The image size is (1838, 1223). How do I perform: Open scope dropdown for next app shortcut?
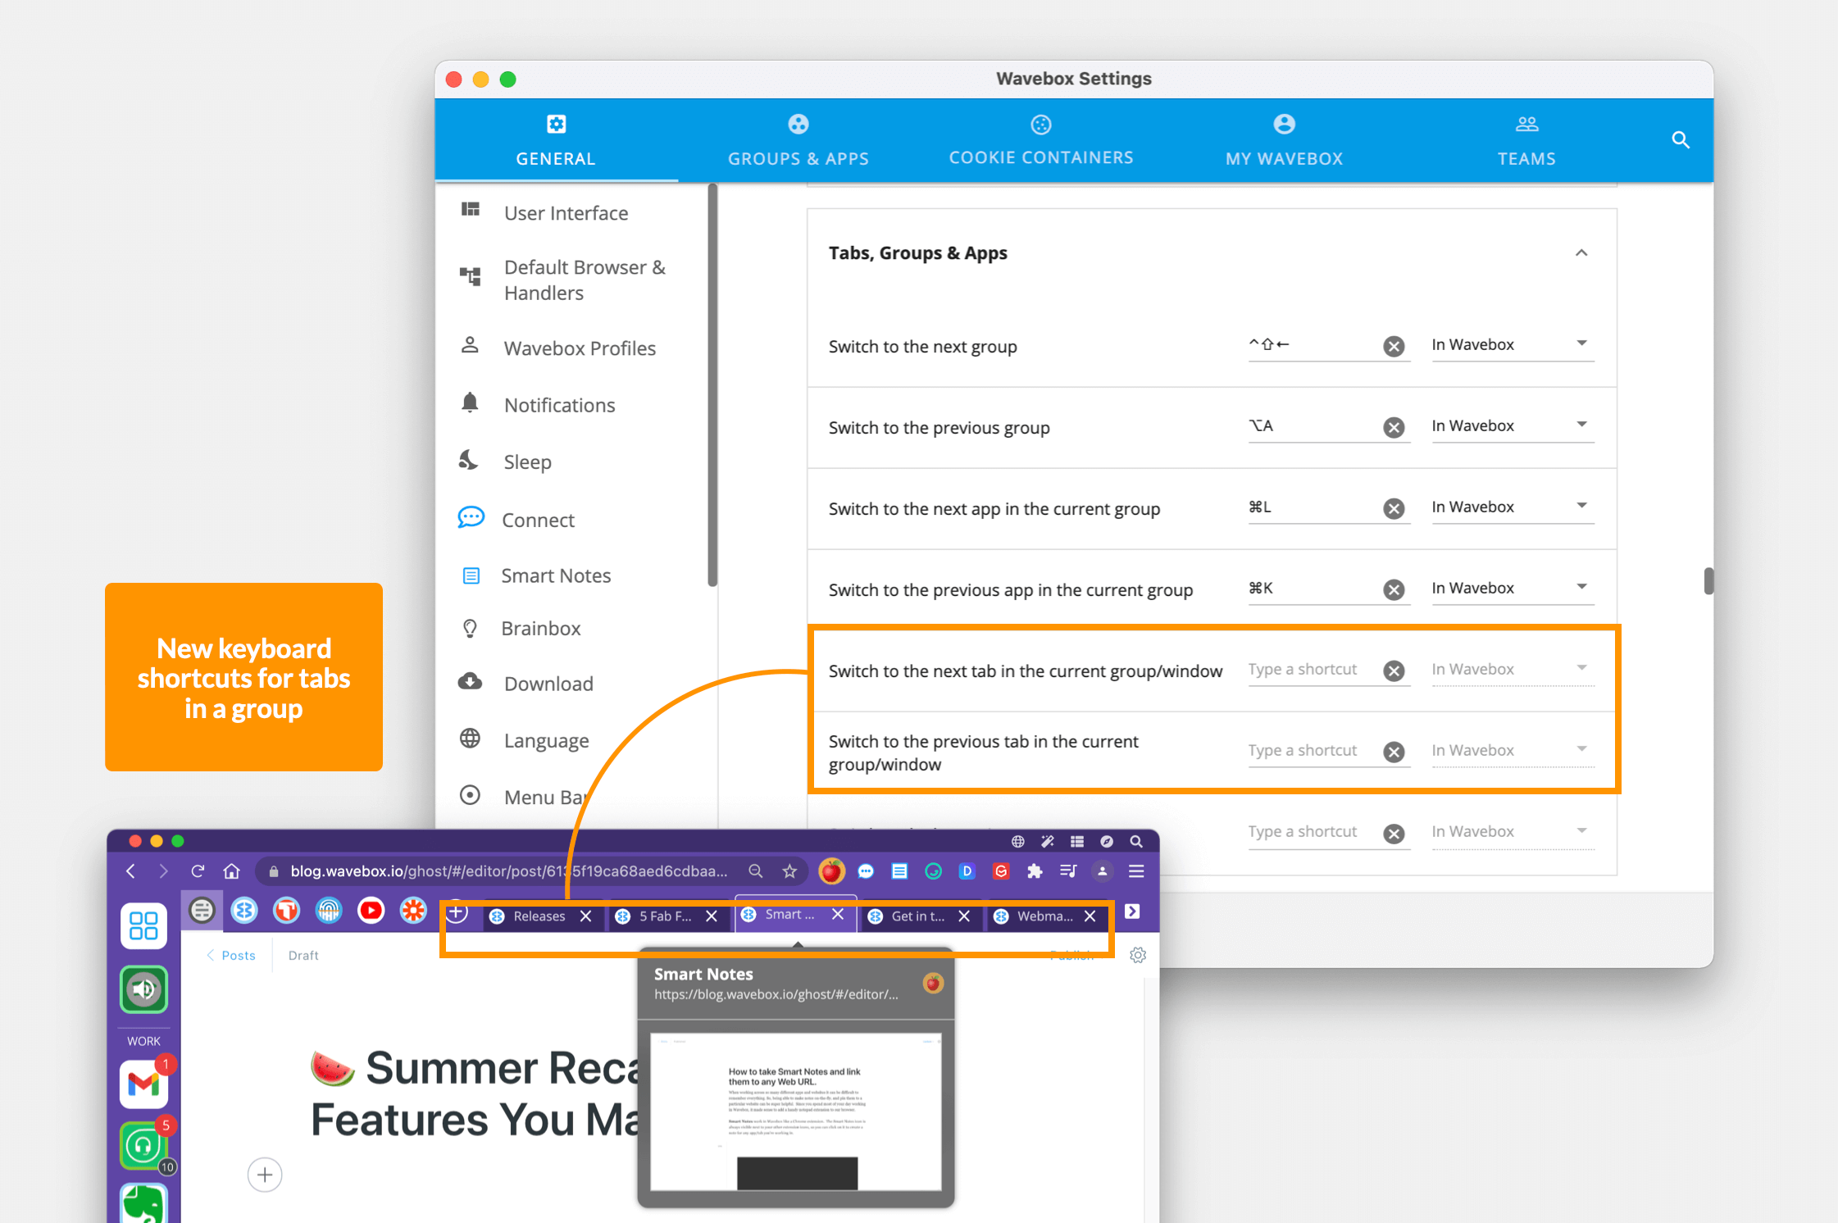click(x=1513, y=507)
